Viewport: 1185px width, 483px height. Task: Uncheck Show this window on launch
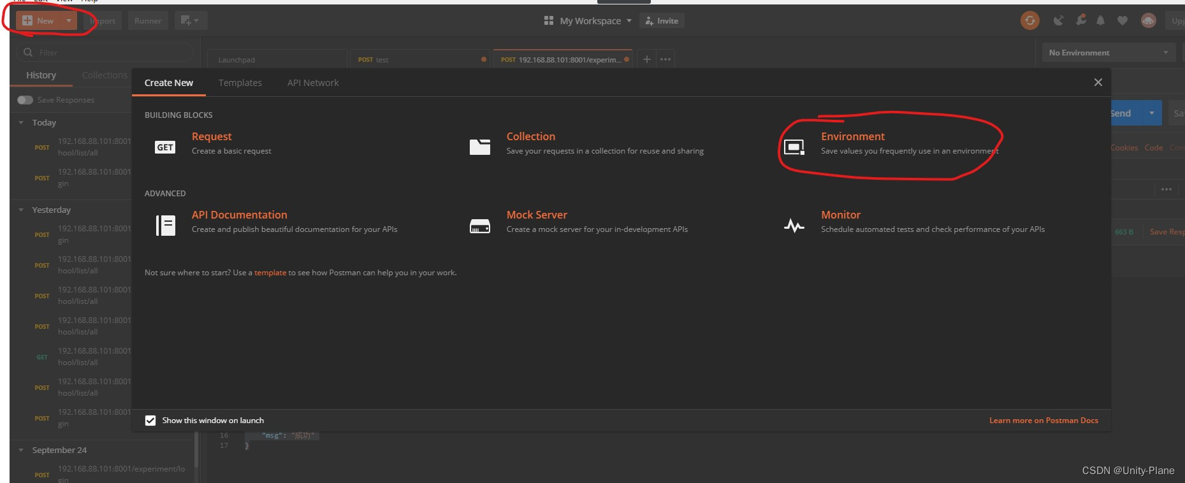click(150, 421)
